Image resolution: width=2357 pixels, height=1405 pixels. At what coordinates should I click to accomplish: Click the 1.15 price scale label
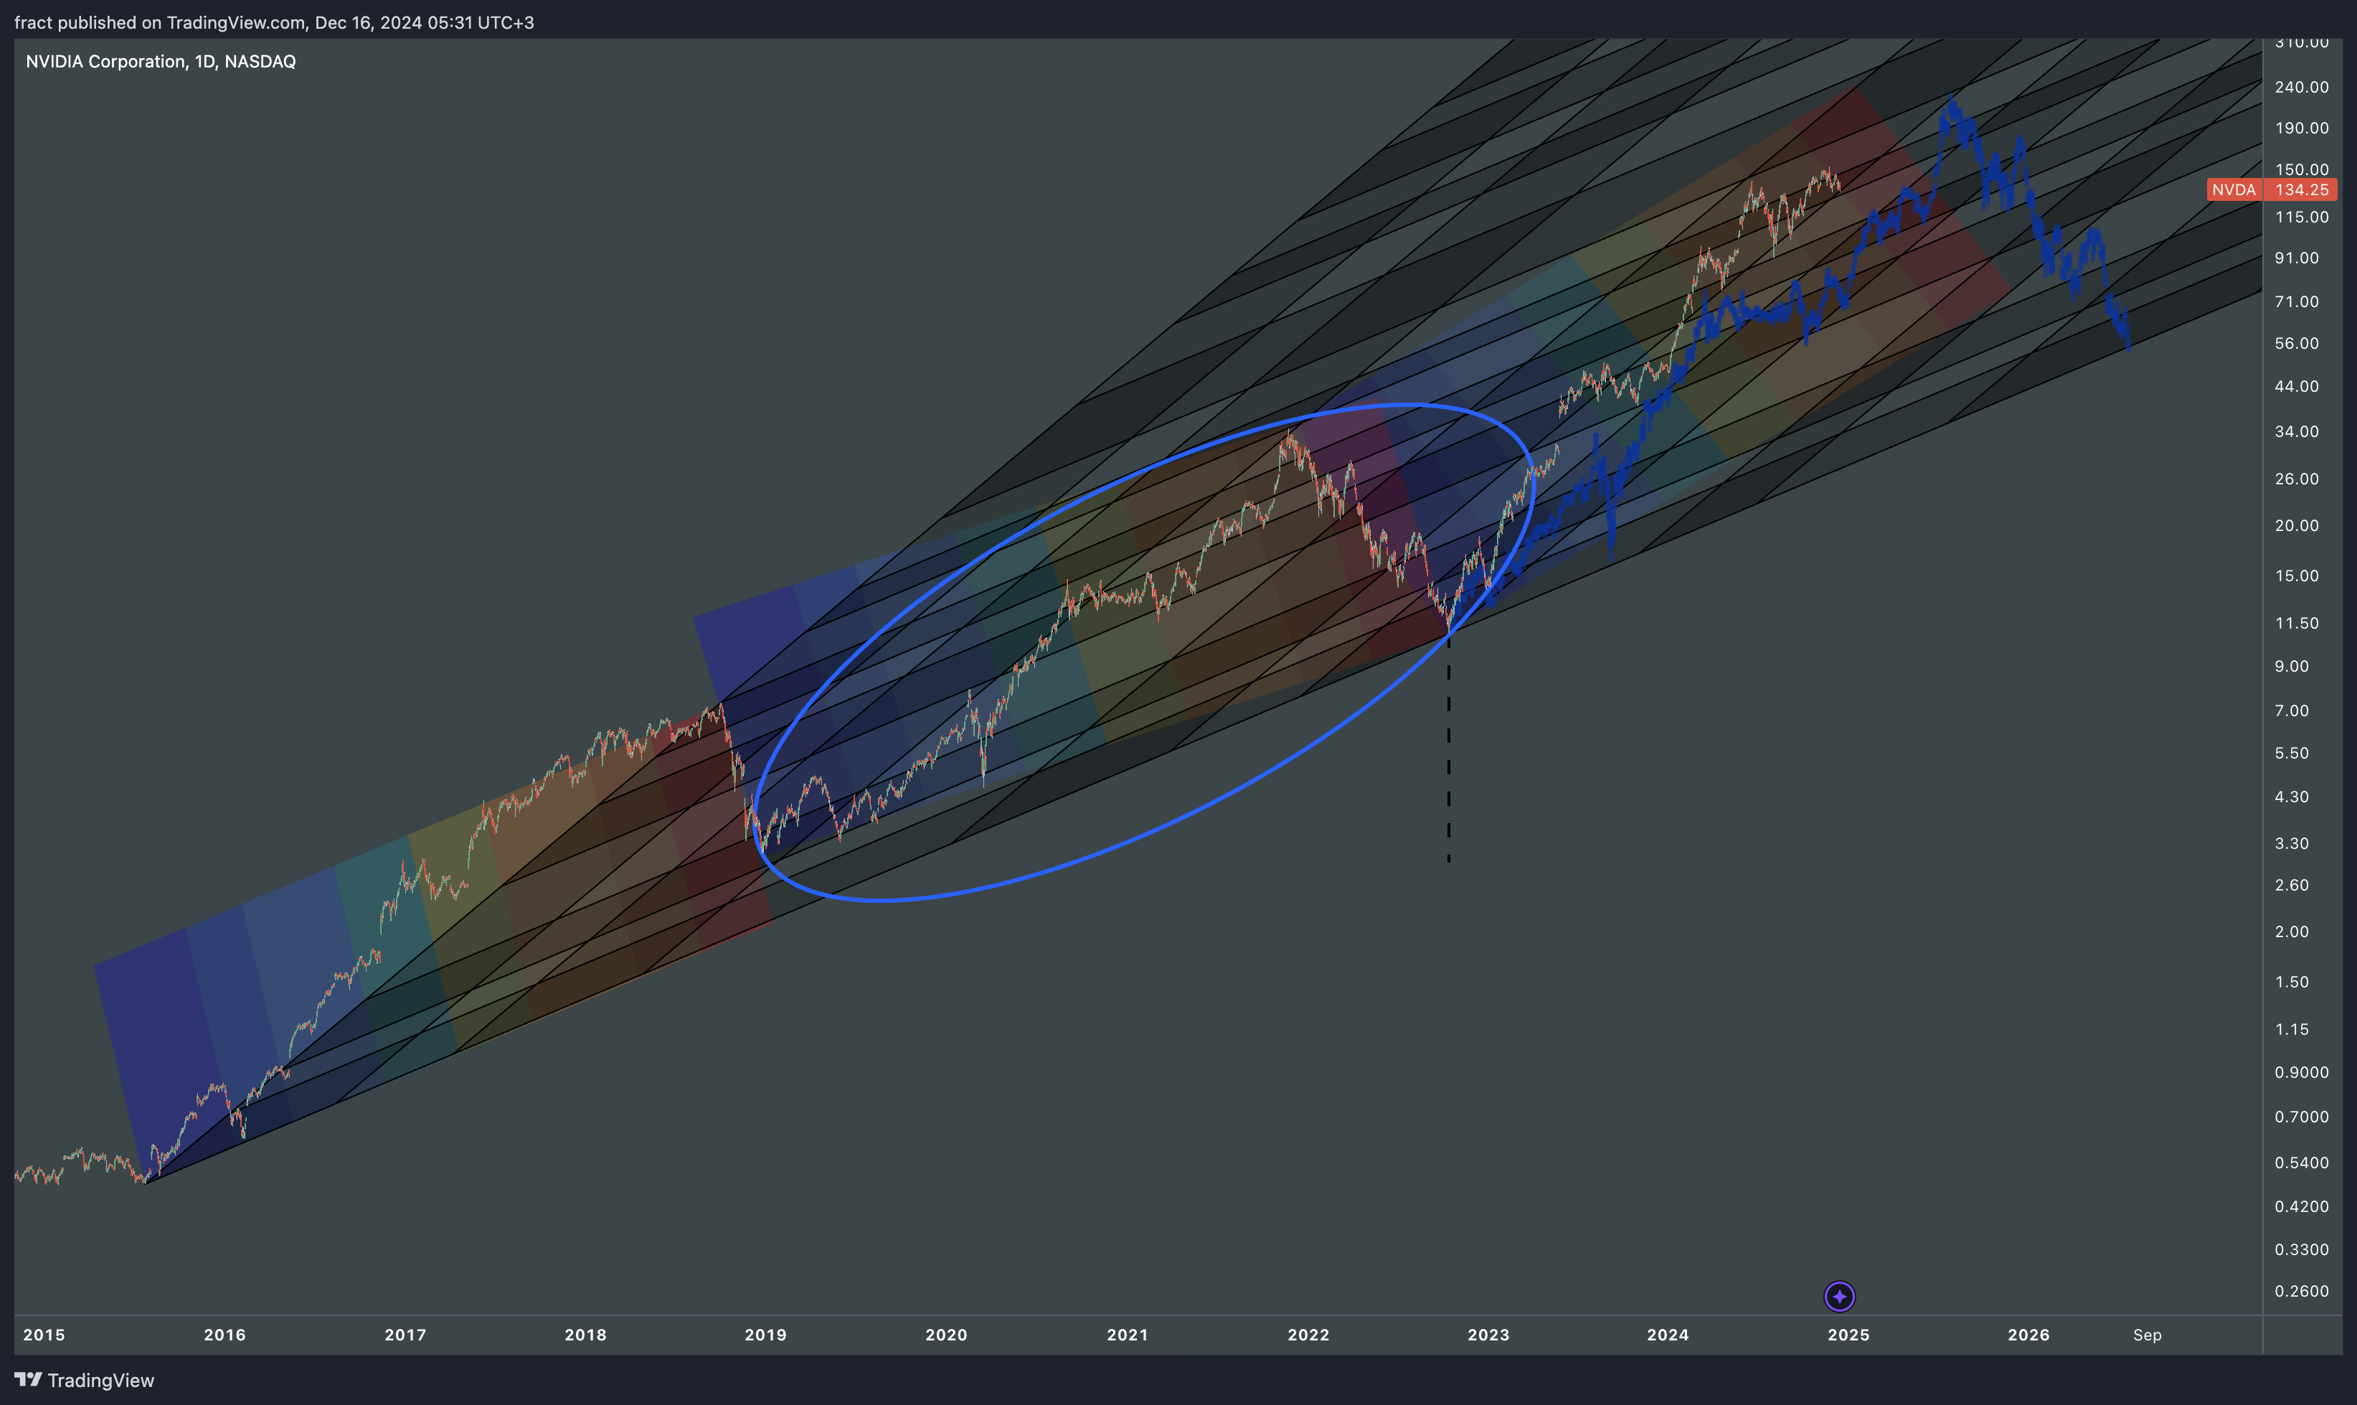pos(2292,1029)
